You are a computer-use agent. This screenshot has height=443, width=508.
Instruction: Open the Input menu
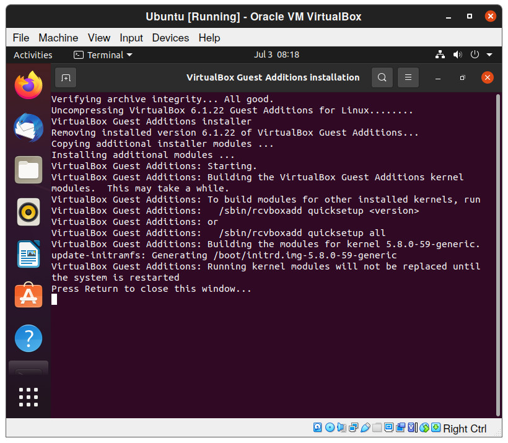coord(131,38)
